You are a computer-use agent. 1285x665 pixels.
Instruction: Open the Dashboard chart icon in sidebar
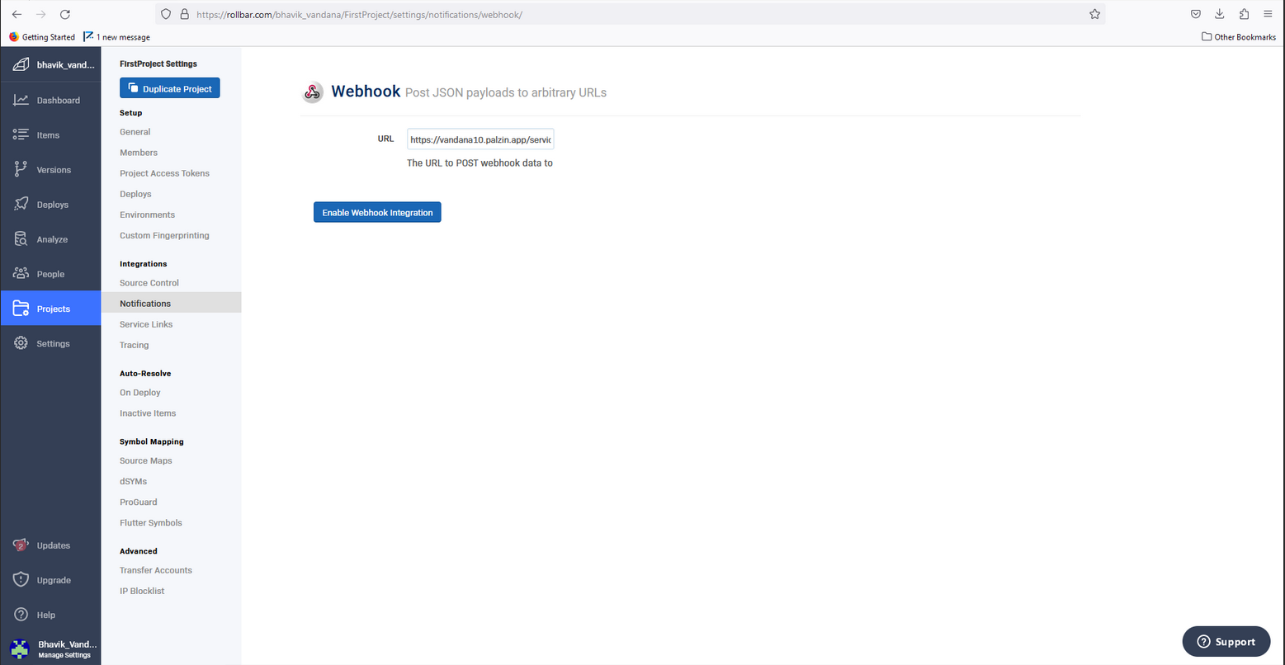click(x=21, y=100)
